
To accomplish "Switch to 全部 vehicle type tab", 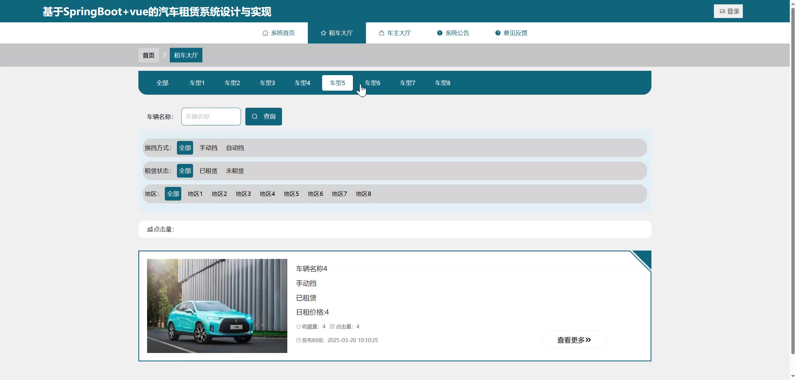I will pos(162,83).
